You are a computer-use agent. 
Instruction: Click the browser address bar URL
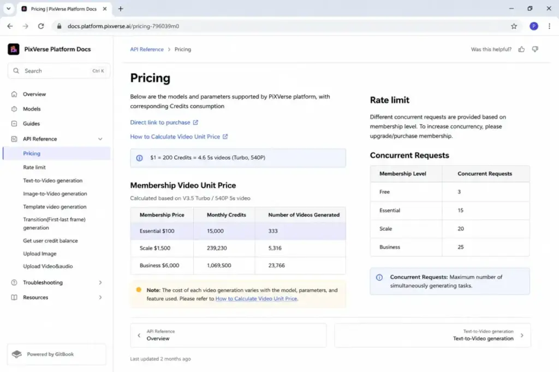pyautogui.click(x=123, y=26)
